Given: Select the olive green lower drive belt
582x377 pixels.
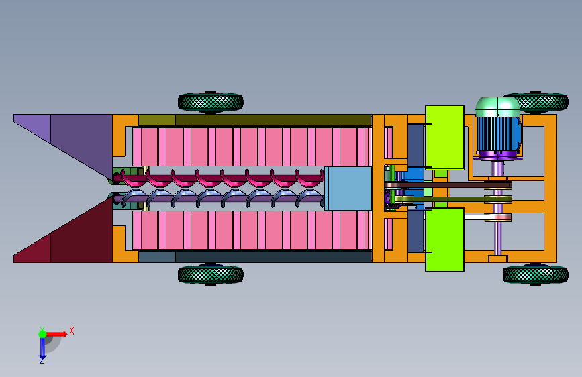Looking at the screenshot, I should click(x=453, y=199).
